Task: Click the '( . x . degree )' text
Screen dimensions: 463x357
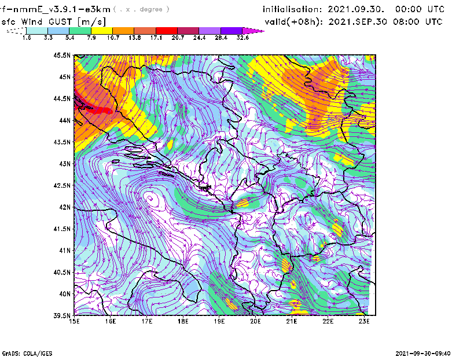Action: click(141, 9)
